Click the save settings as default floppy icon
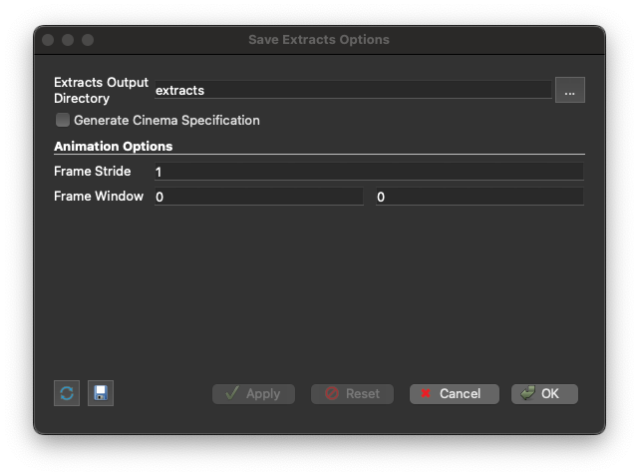This screenshot has height=476, width=639. (x=101, y=393)
